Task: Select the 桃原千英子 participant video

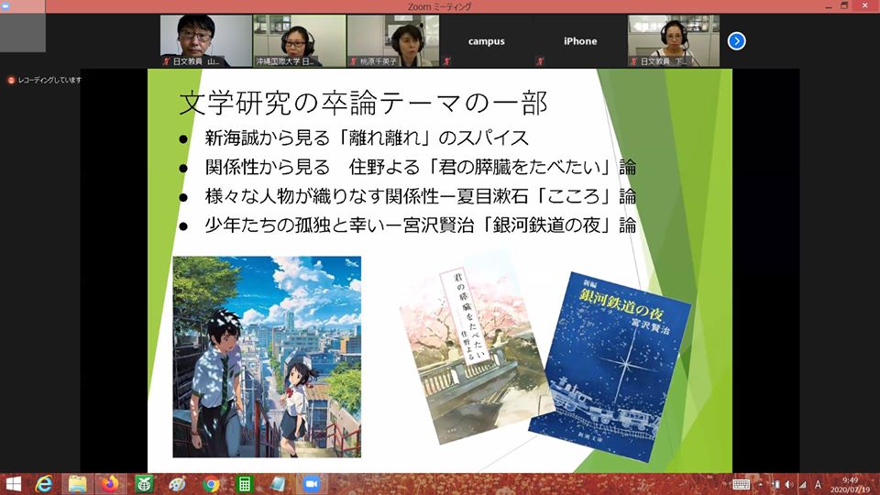Action: tap(392, 41)
